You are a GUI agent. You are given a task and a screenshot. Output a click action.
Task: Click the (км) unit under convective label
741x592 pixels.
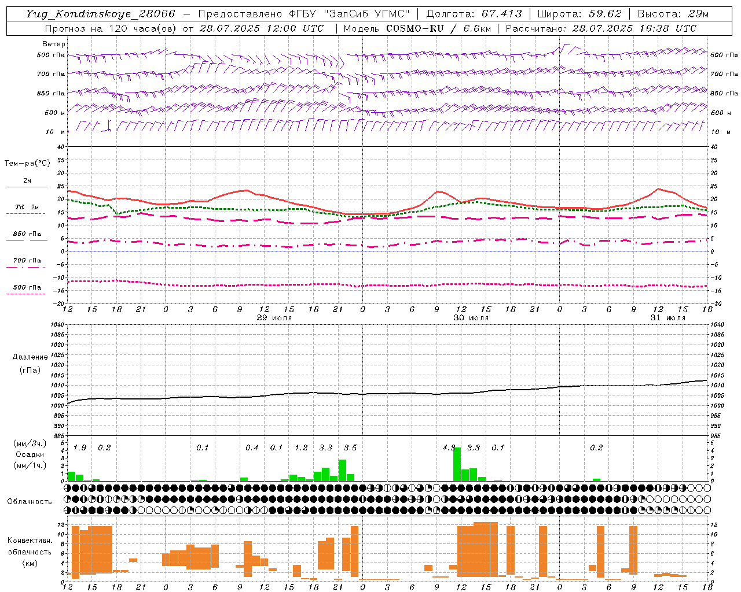click(x=30, y=563)
